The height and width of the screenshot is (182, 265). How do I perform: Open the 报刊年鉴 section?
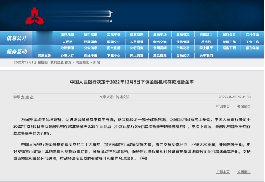coord(252,48)
